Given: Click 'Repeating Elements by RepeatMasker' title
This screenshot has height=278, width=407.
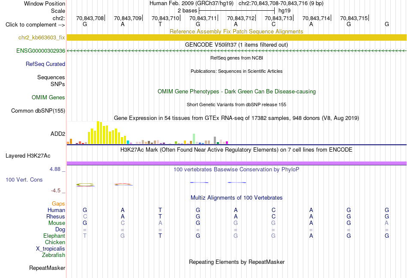Looking at the screenshot, I should (236, 262).
